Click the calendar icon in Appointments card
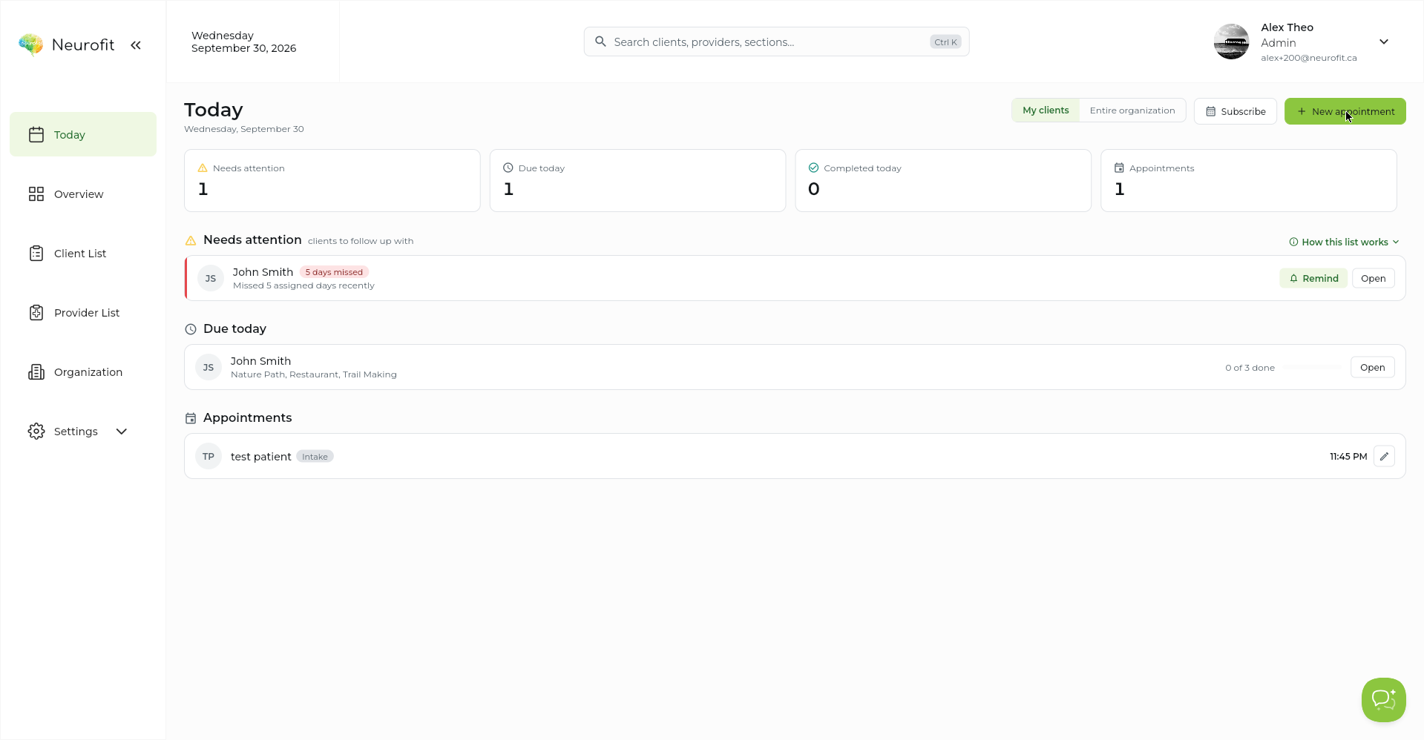 click(1119, 168)
